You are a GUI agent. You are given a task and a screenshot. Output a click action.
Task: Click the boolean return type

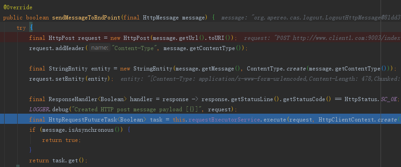[37, 18]
